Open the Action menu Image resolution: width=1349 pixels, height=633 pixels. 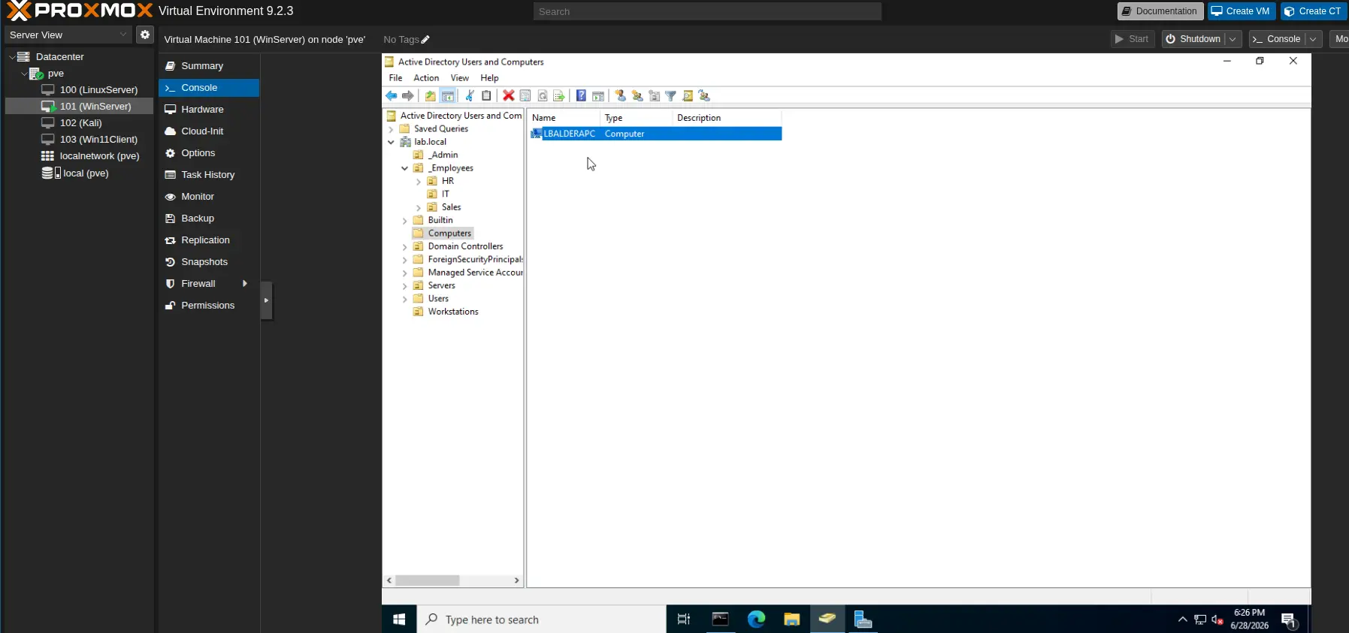coord(426,78)
